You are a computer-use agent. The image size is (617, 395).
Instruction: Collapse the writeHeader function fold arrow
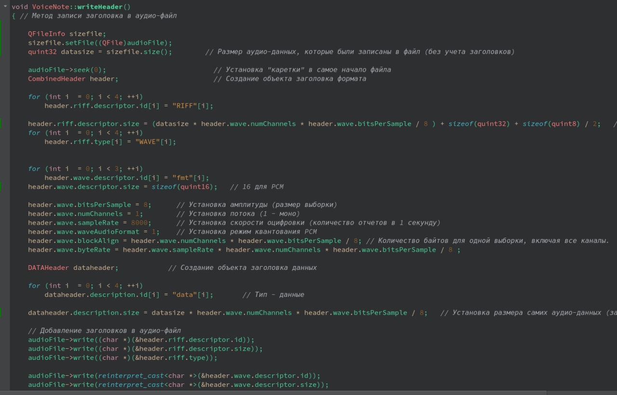click(x=5, y=7)
